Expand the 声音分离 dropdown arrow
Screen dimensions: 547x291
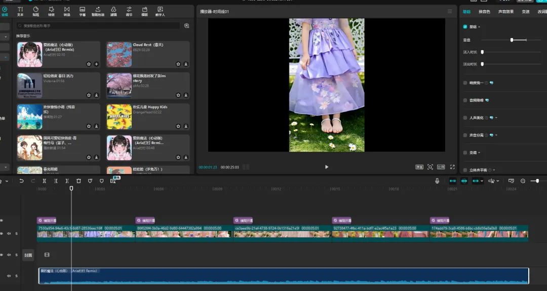click(x=496, y=135)
